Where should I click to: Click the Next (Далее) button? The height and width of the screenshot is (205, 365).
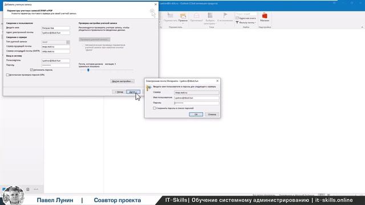[133, 92]
